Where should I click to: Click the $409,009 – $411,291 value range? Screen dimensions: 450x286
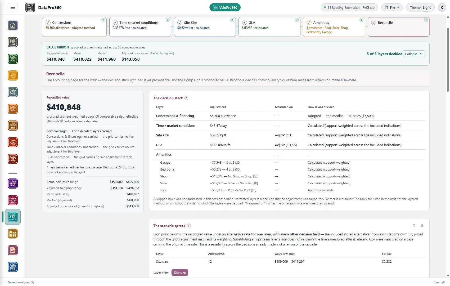coord(289,262)
